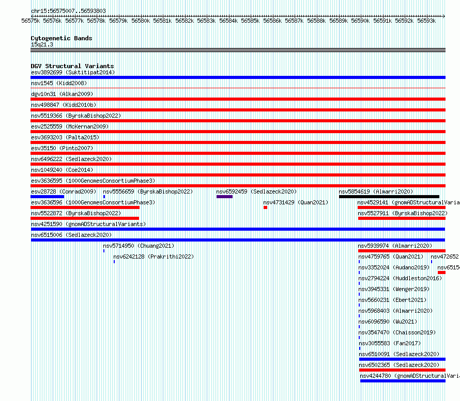Click the purple nsv6592459 variant bar
The height and width of the screenshot is (401, 460).
pyautogui.click(x=224, y=197)
